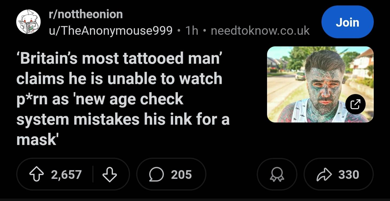The image size is (390, 201).
Task: Open the tattooed man thumbnail image
Action: (x=320, y=84)
